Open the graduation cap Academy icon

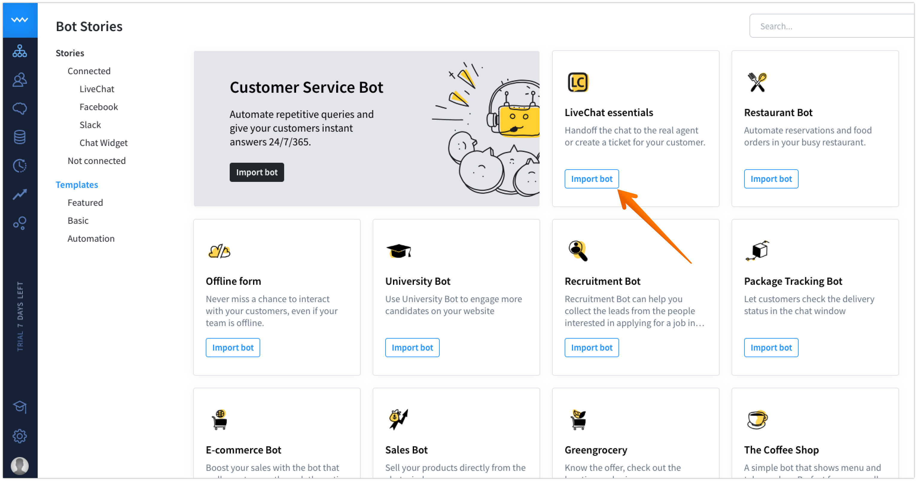pyautogui.click(x=19, y=407)
